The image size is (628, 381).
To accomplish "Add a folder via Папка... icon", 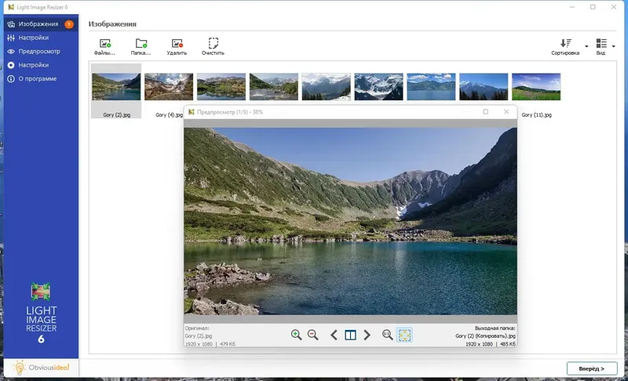I will coord(141,47).
